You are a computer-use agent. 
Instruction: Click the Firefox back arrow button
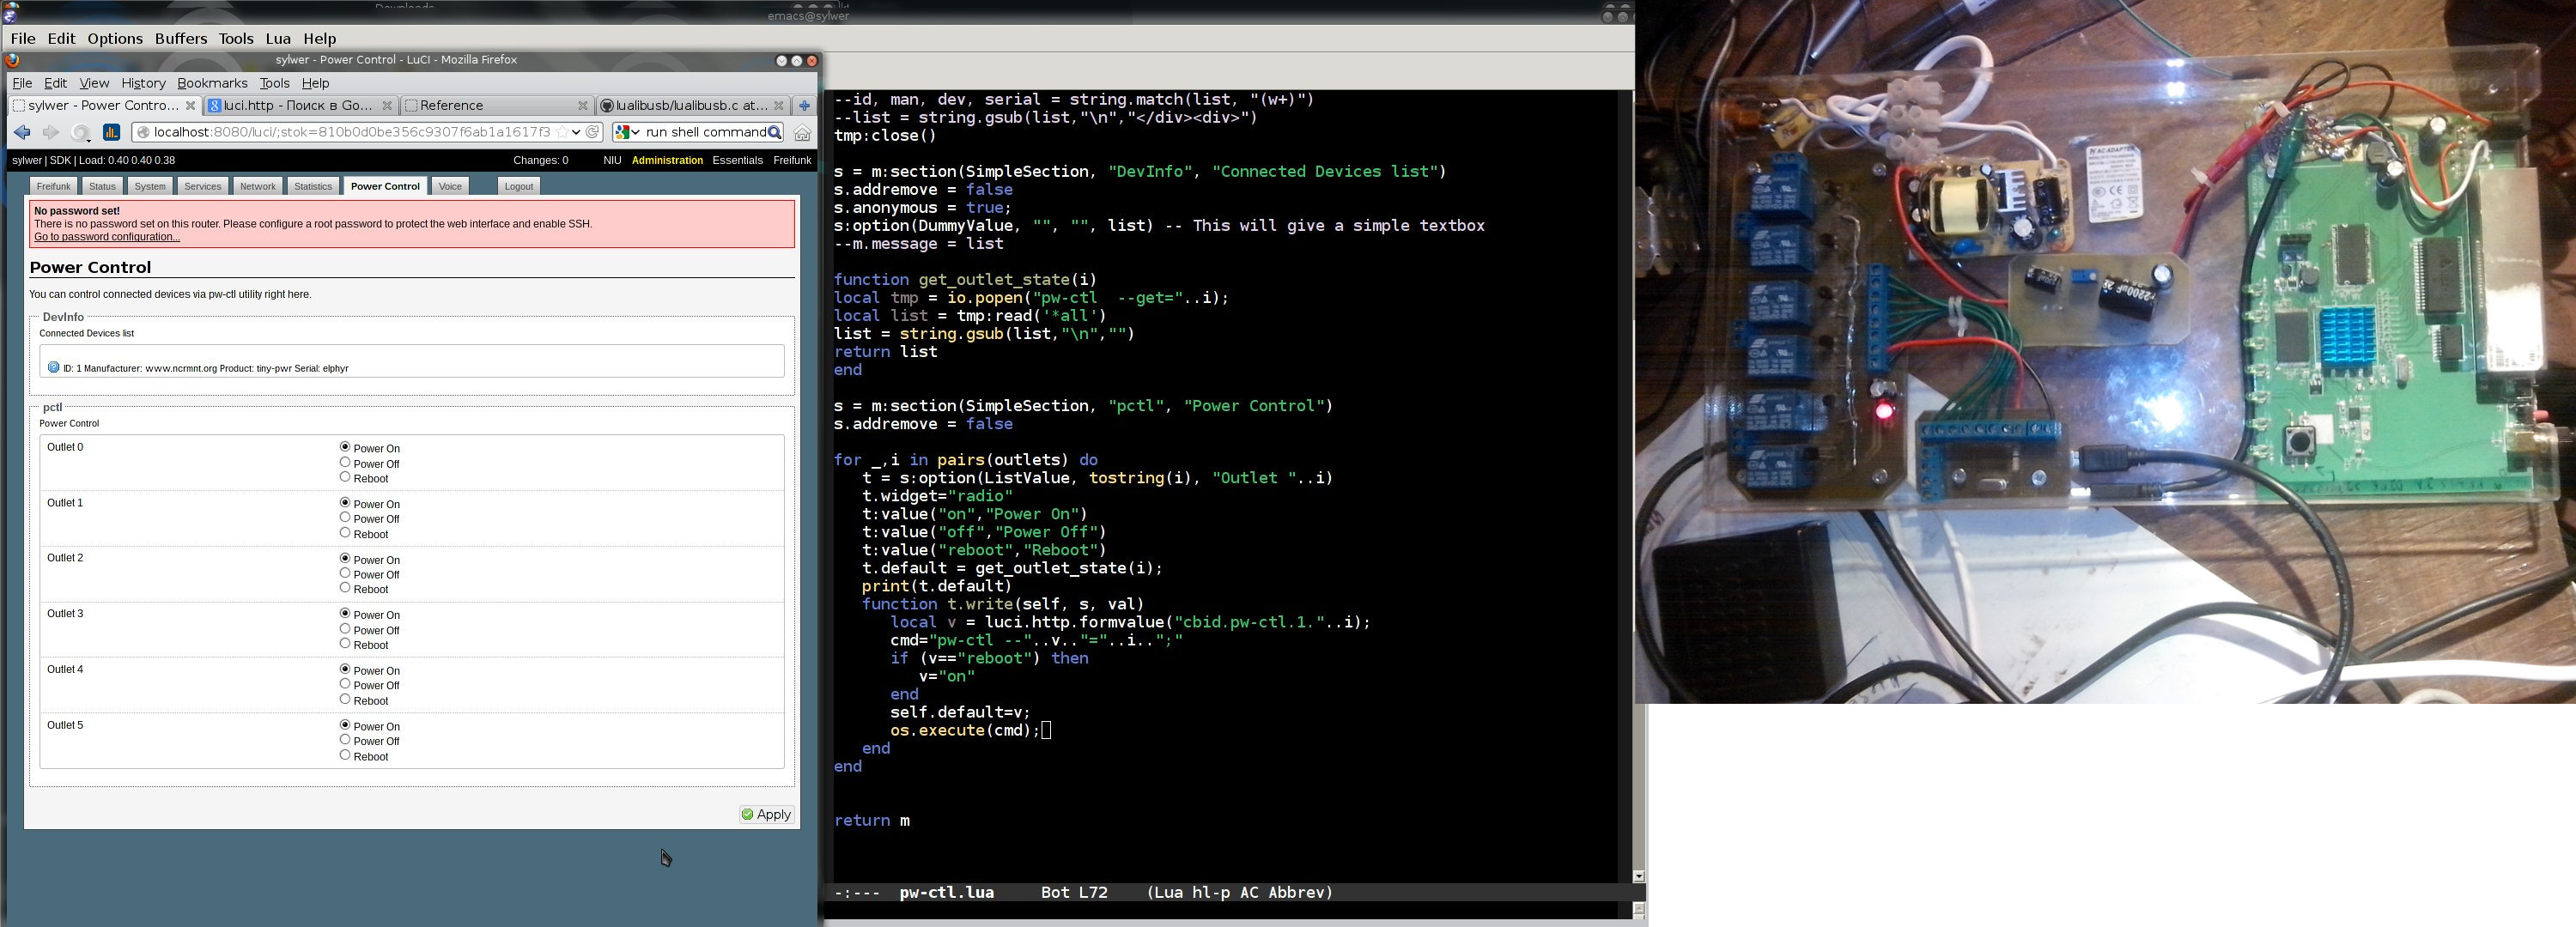(22, 132)
